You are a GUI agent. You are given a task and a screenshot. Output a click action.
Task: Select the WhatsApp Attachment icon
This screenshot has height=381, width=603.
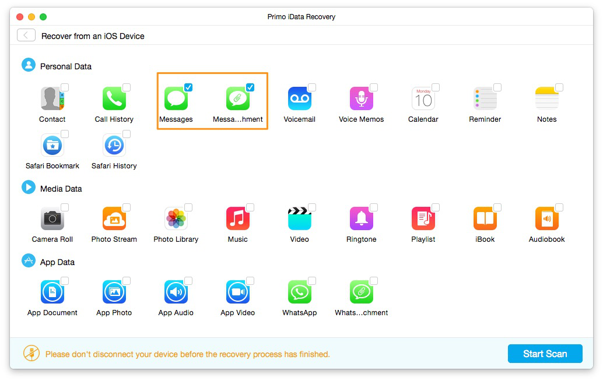point(362,292)
